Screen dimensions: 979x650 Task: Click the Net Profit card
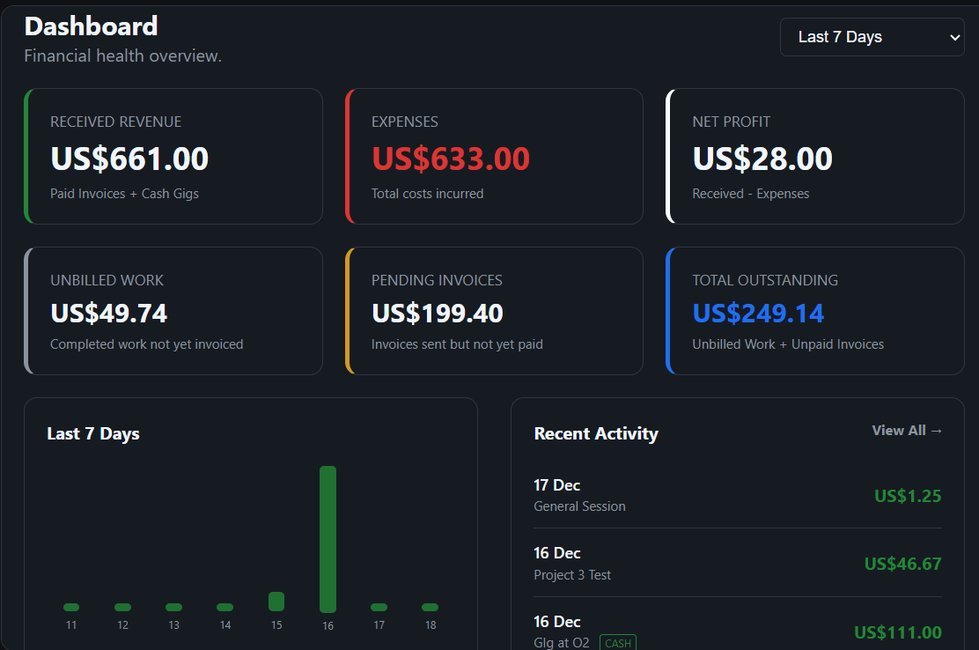[x=814, y=156]
